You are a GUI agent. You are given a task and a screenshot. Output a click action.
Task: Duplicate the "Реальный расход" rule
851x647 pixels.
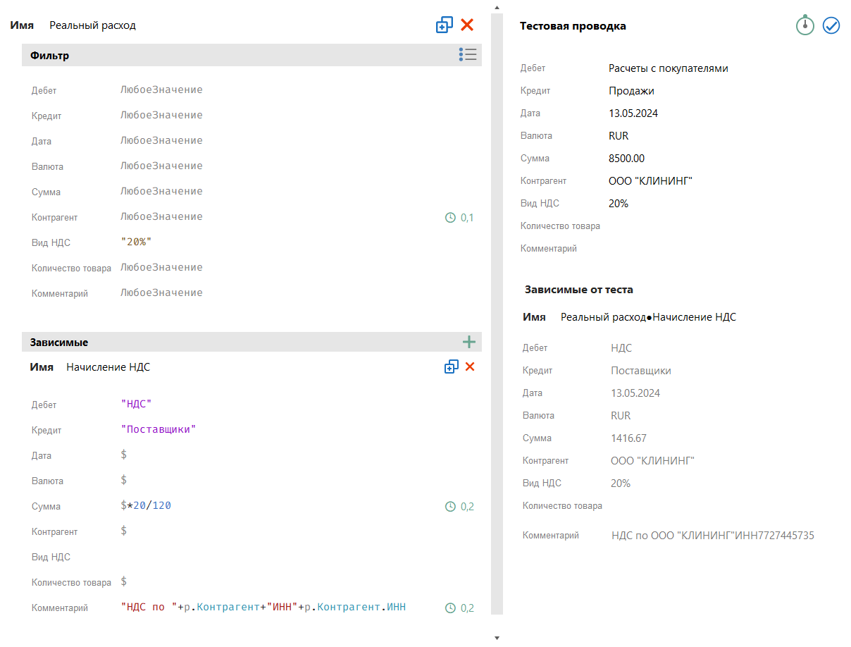[444, 24]
